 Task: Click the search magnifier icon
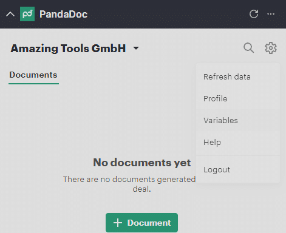pyautogui.click(x=248, y=48)
